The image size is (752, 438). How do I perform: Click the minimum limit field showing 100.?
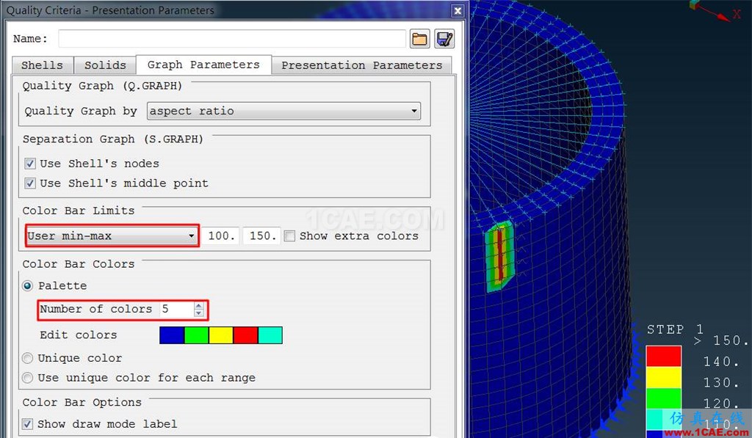click(x=220, y=236)
